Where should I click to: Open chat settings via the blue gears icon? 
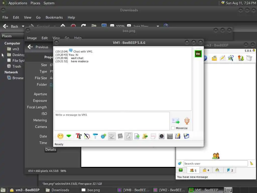(x=103, y=136)
